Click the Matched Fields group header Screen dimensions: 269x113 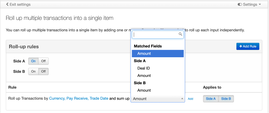[148, 46]
